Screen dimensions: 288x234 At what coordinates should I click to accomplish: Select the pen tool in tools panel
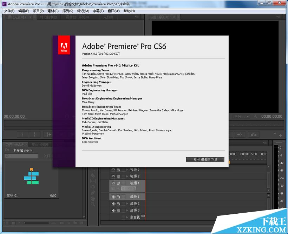93,193
